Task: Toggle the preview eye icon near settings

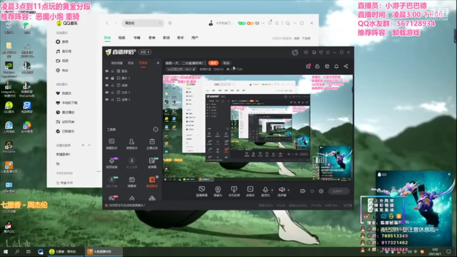Action: (x=312, y=191)
